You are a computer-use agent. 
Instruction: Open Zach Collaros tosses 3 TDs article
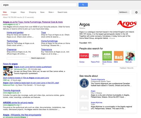click(26, 78)
